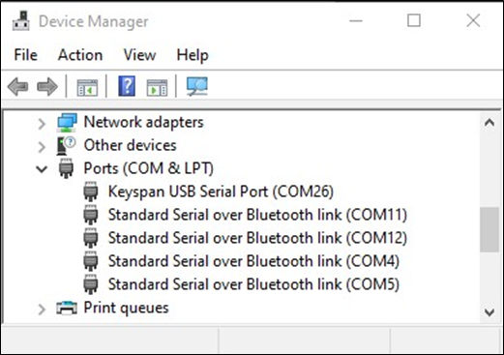Select Standard Serial over Bluetooth link (COM5)
504x355 pixels.
coord(253,284)
